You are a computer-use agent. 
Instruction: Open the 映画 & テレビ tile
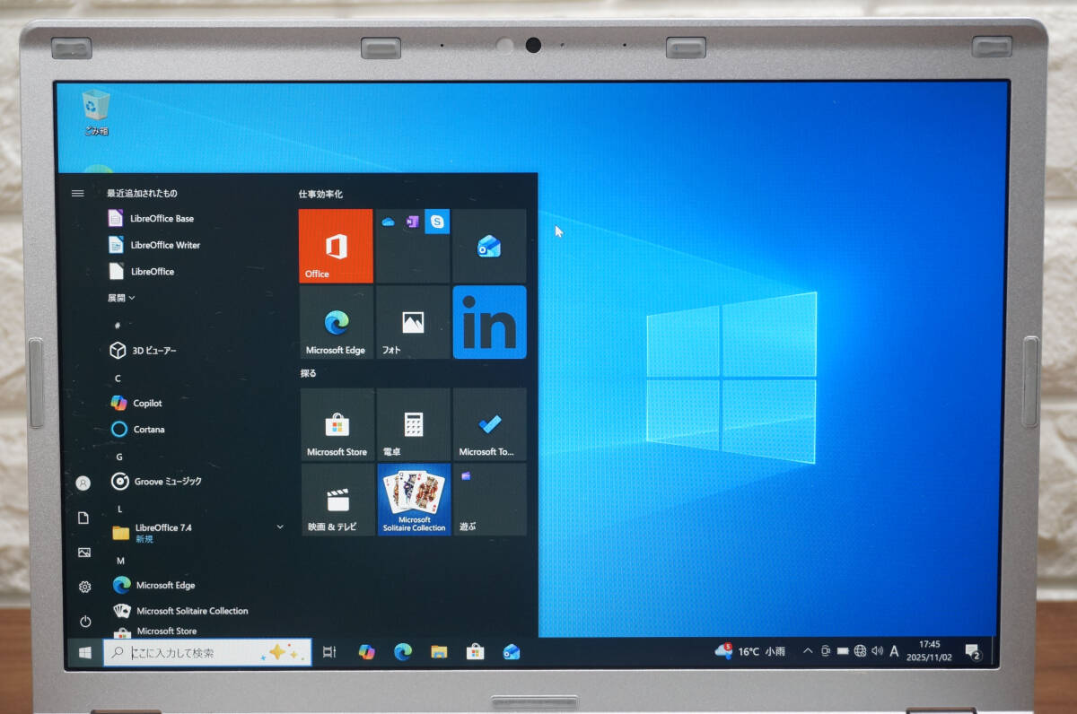337,500
